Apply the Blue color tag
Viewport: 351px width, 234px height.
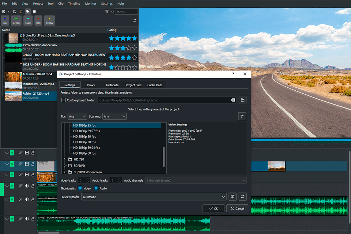click(x=5, y=20)
